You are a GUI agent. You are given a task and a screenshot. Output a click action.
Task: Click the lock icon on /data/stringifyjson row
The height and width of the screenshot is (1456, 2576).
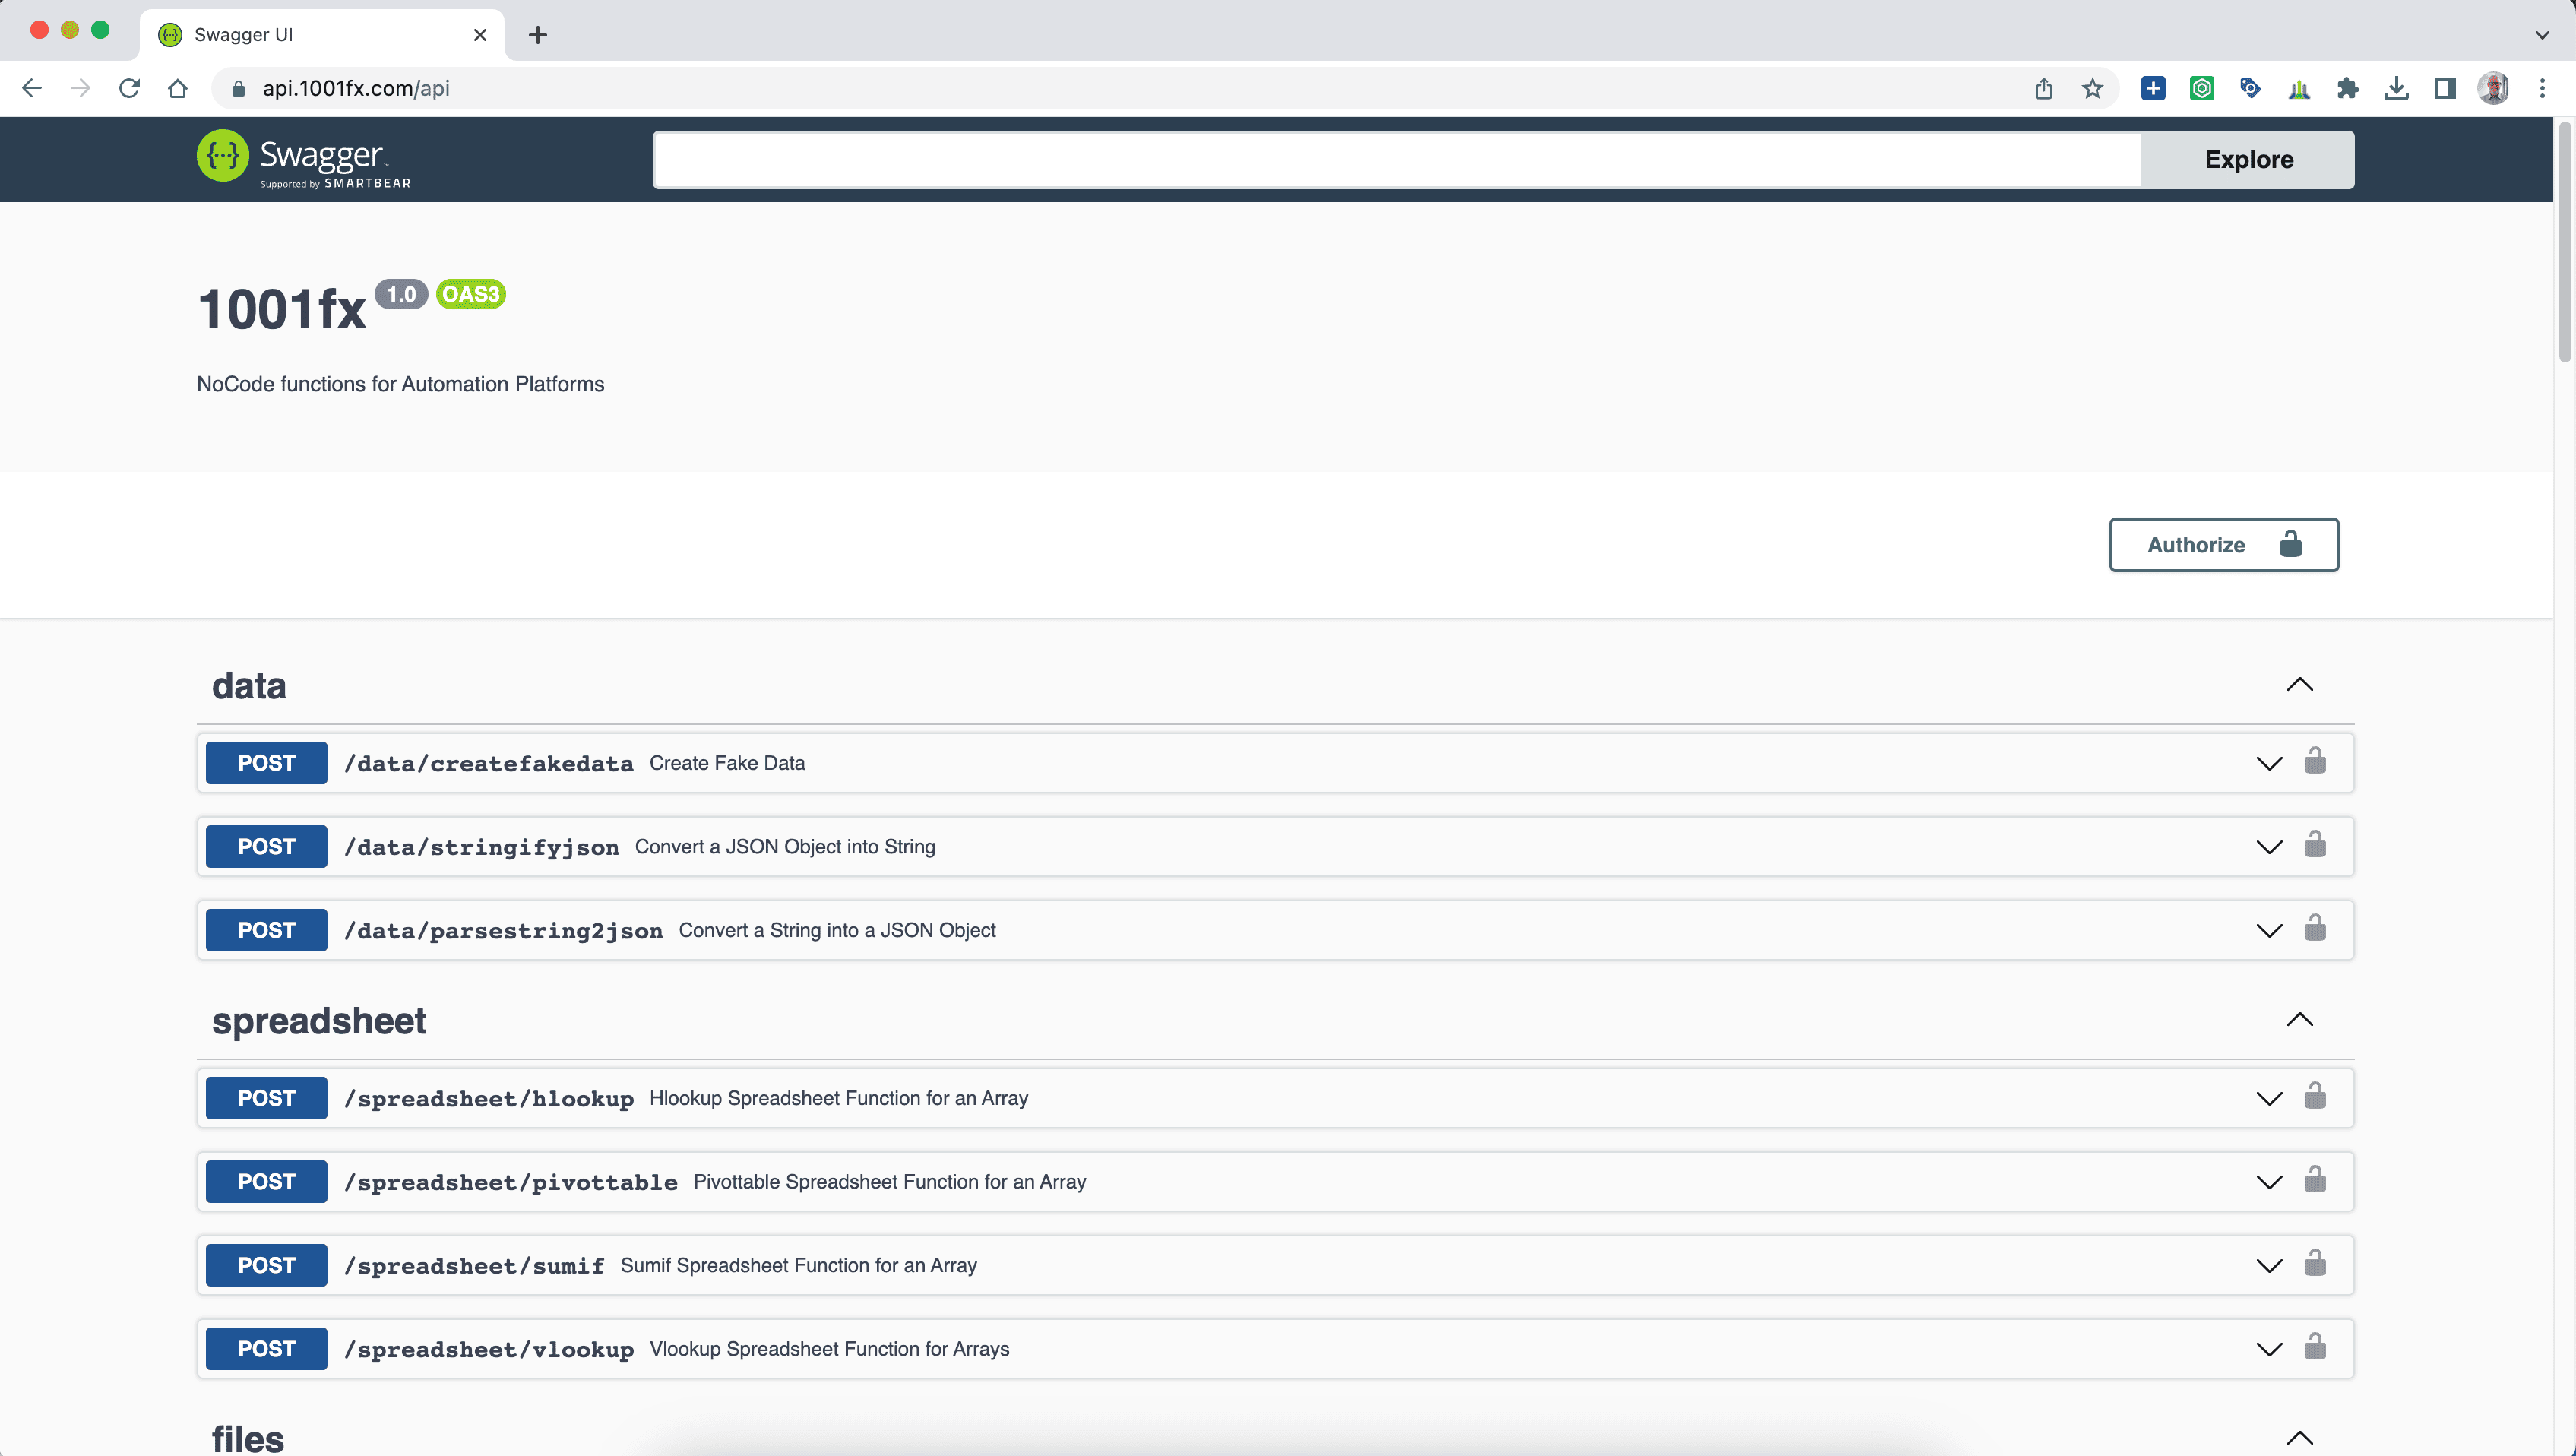(2314, 846)
